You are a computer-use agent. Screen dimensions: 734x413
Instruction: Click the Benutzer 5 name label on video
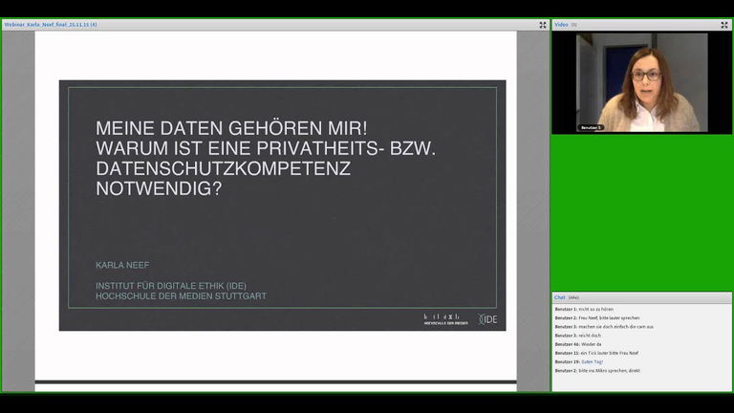point(592,126)
